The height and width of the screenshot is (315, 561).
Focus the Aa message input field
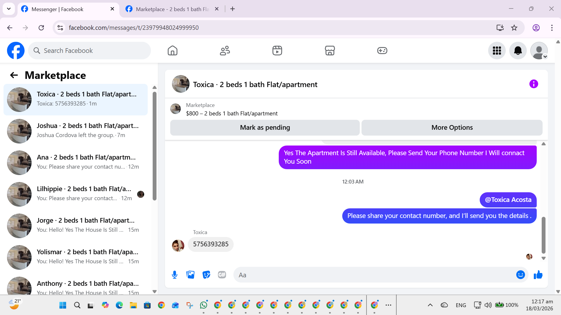pyautogui.click(x=375, y=275)
